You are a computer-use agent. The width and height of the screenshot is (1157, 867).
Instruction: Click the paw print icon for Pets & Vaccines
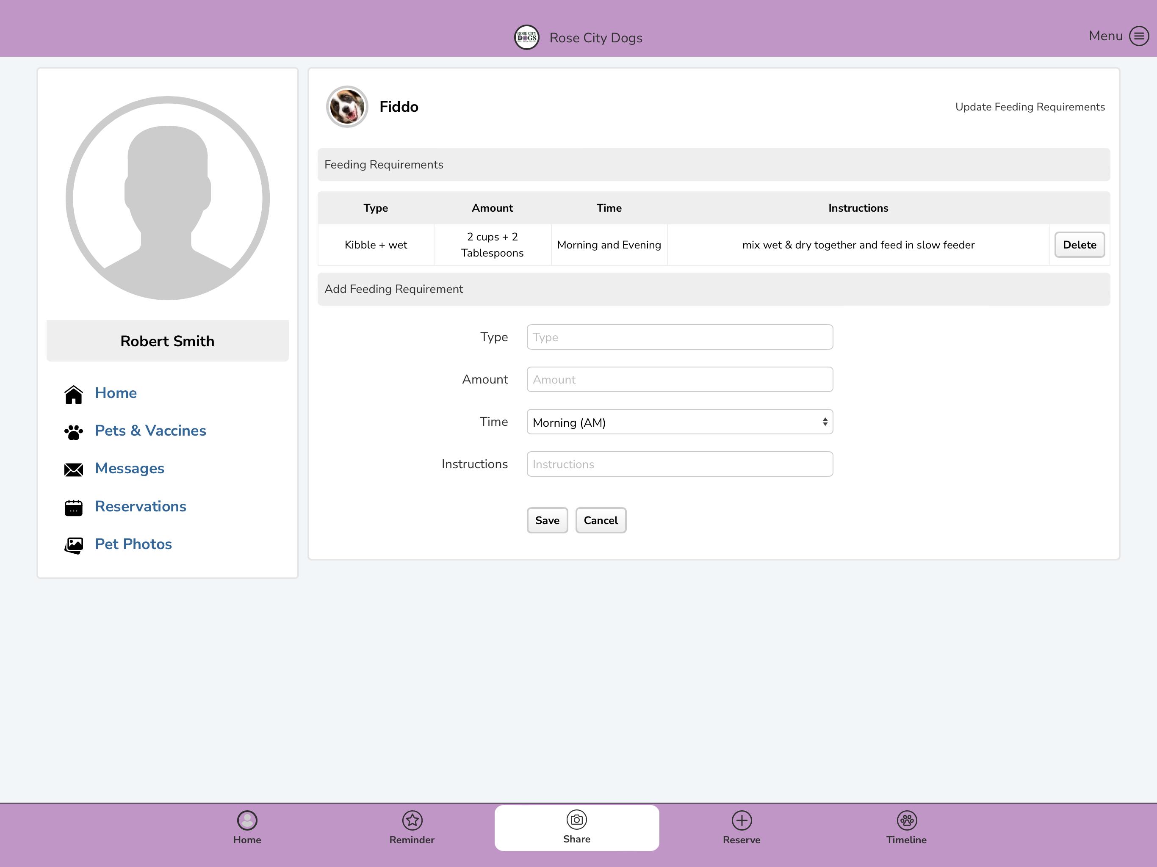[74, 432]
